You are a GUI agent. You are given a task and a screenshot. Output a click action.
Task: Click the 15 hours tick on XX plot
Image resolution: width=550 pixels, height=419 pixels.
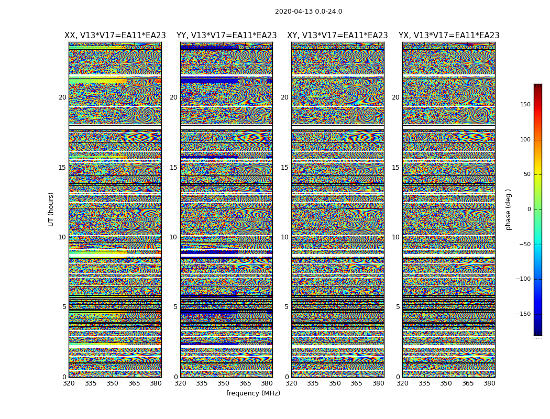click(62, 168)
